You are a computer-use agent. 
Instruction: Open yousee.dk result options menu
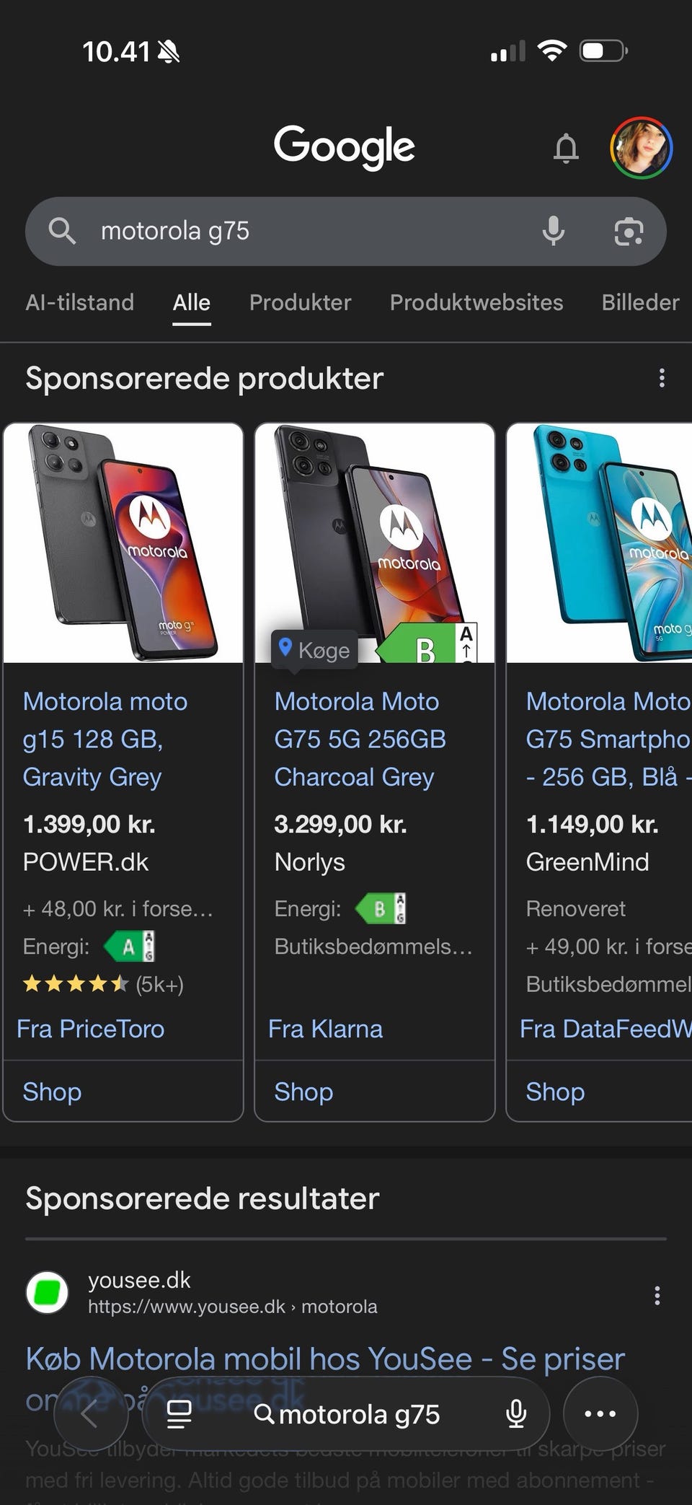(x=657, y=1296)
